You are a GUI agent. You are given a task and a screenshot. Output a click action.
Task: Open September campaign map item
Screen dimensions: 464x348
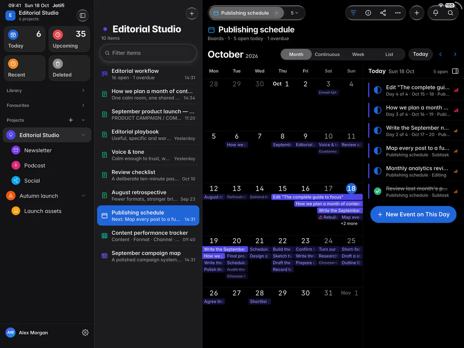coord(148,256)
